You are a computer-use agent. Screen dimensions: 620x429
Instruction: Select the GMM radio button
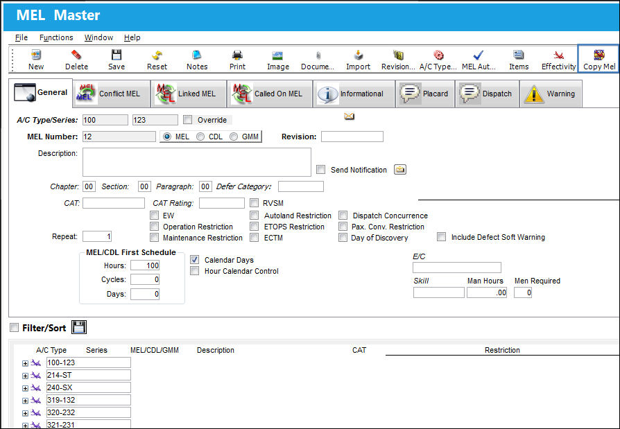(x=234, y=137)
